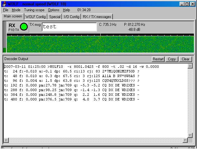
Task: Open the Mode menu
Action: point(16,10)
